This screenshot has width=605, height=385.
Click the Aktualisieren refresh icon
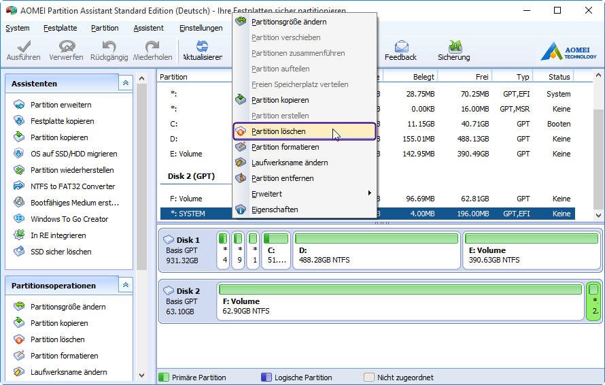202,46
